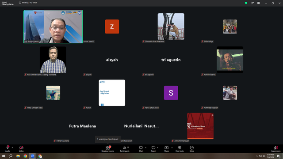Screen dimensions: 283x159
Task: Open the second Chrome profile taskbar icon
Action: tap(40, 156)
